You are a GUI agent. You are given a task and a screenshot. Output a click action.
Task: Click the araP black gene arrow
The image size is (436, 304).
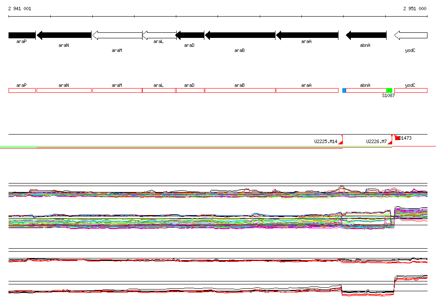coord(22,35)
